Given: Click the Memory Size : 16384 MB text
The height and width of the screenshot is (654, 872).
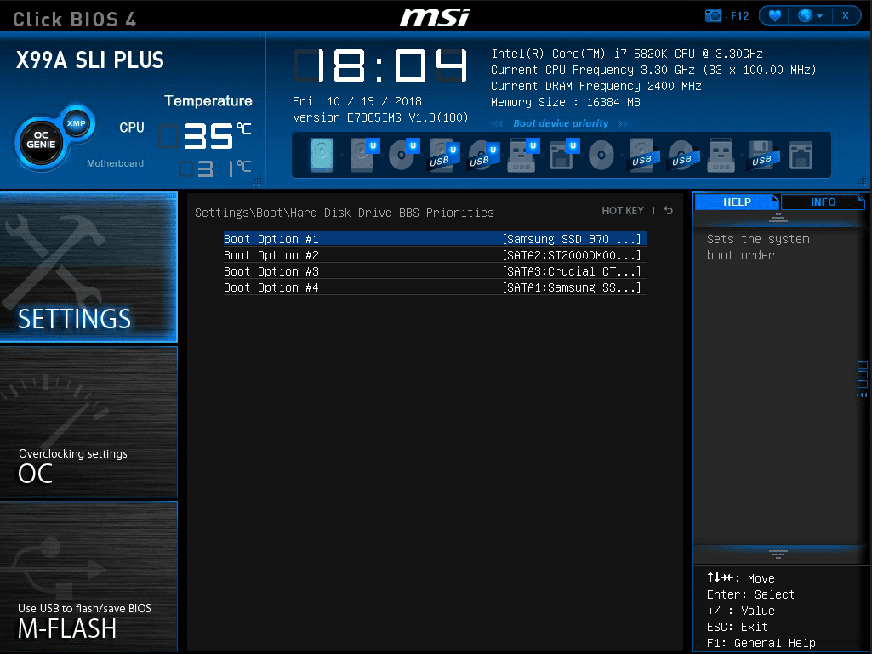Looking at the screenshot, I should [566, 102].
